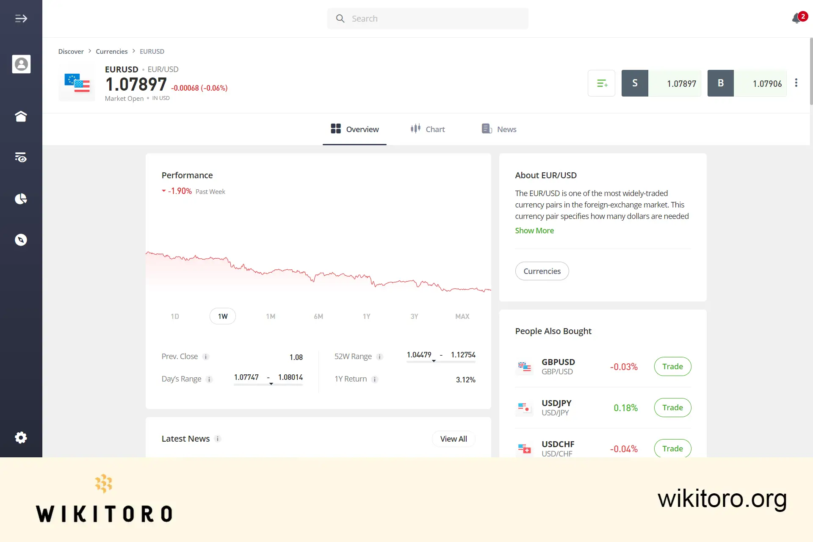Switch to the Chart tab
Image resolution: width=813 pixels, height=542 pixels.
[x=428, y=129]
